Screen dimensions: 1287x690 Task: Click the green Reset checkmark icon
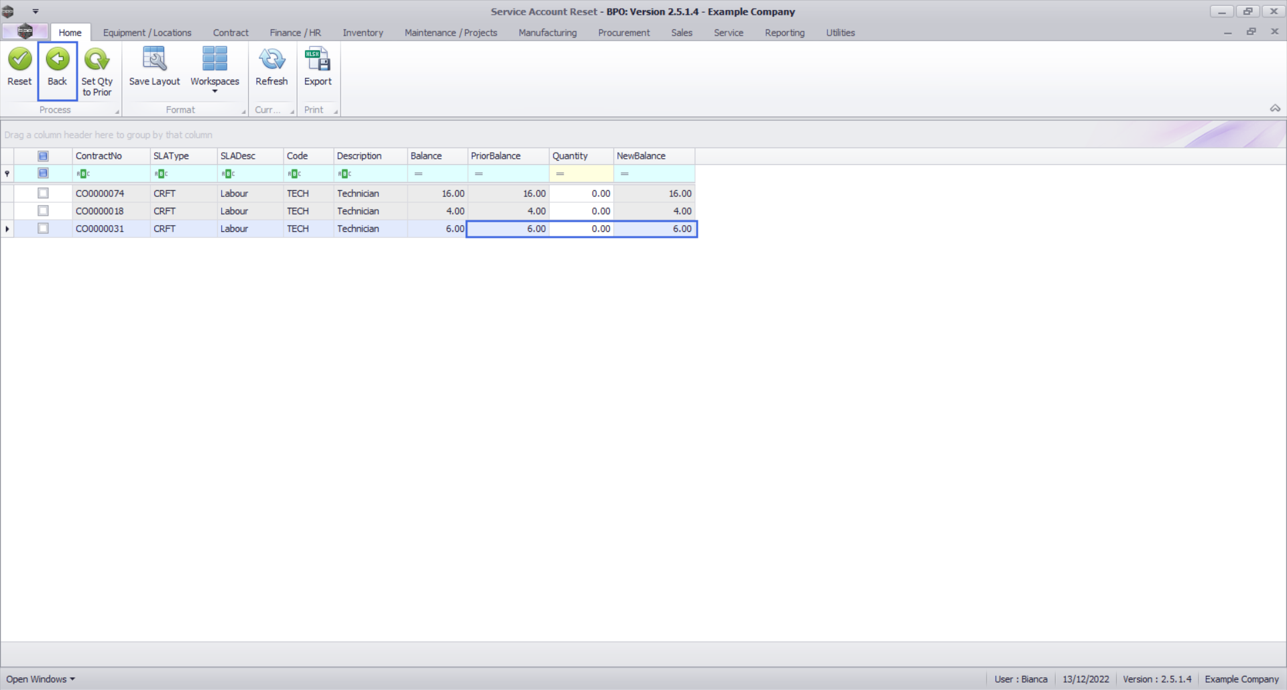[x=20, y=59]
